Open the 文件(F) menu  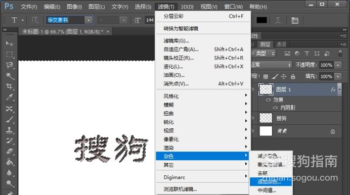29,7
